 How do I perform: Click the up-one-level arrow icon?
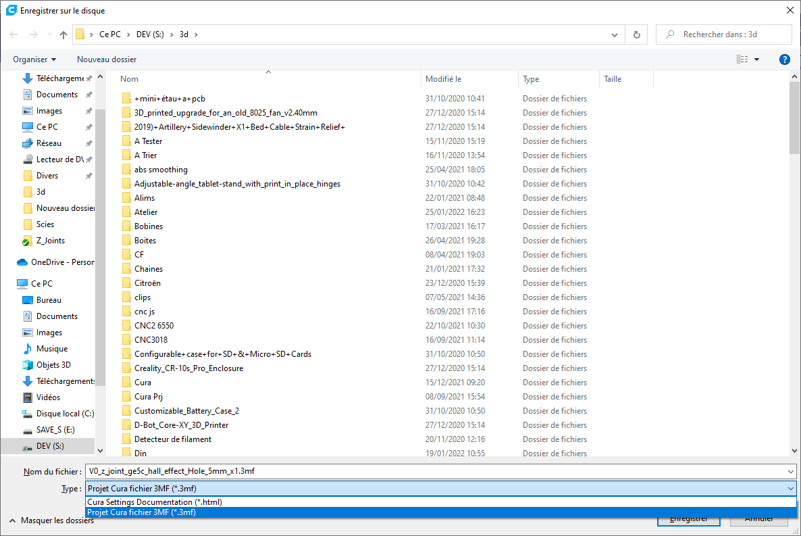(x=63, y=34)
